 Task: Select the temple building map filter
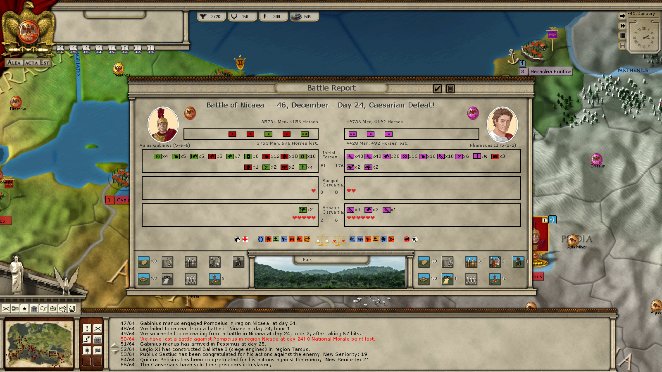point(34,309)
